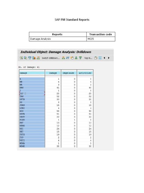
Task: Select the WDGE damage code row
Action: [32, 146]
